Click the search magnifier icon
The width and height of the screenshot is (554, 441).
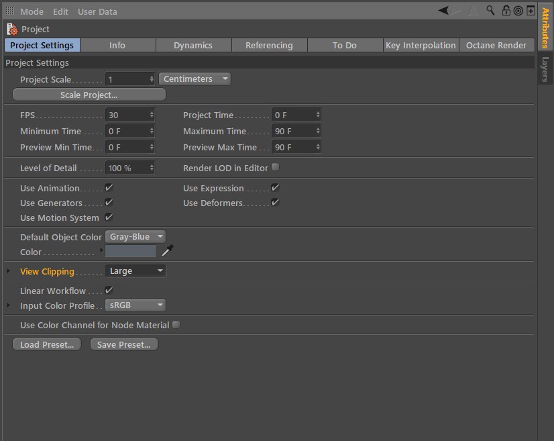490,10
